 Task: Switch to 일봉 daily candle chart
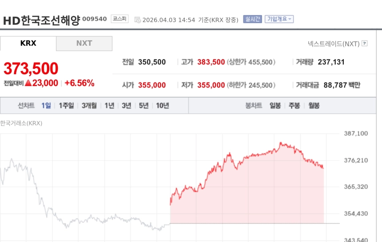[x=275, y=106]
